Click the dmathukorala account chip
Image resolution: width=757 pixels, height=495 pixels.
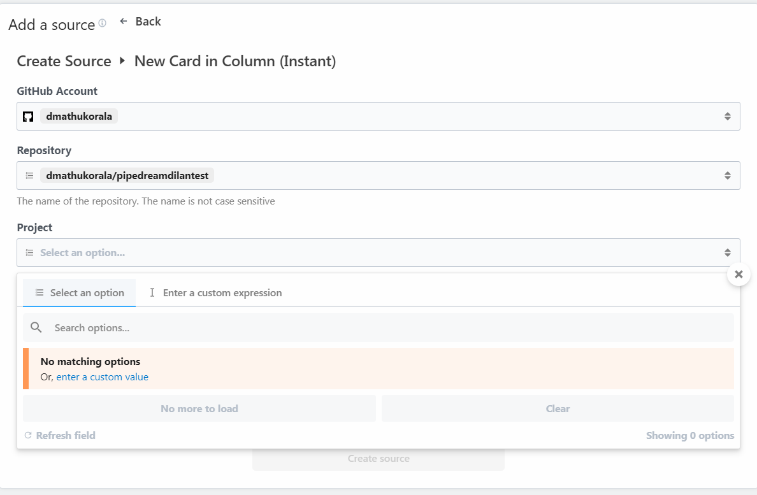tap(79, 117)
